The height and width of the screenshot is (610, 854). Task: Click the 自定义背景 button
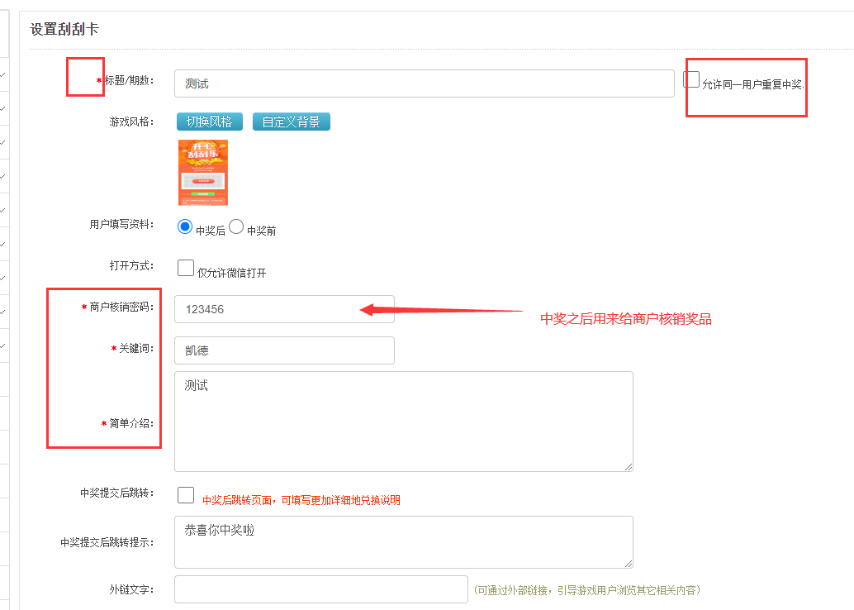coord(291,122)
